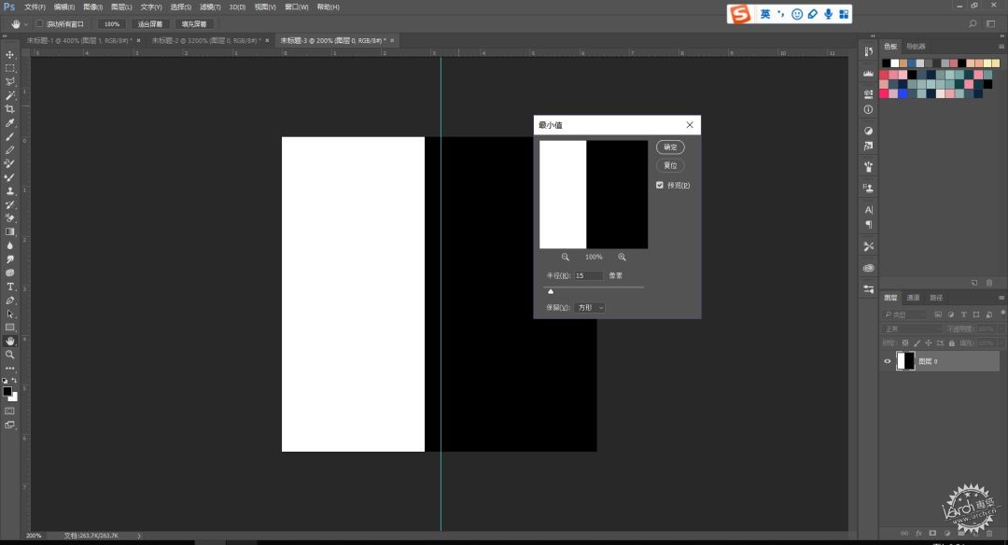Click the fx layer style icon

[x=918, y=534]
